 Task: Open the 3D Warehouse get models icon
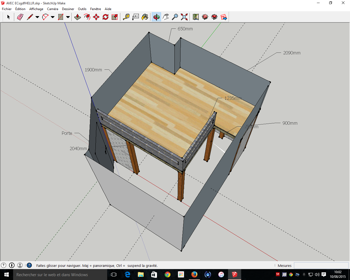(x=205, y=17)
